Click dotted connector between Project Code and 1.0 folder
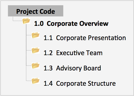The image size is (134, 96). (17, 21)
